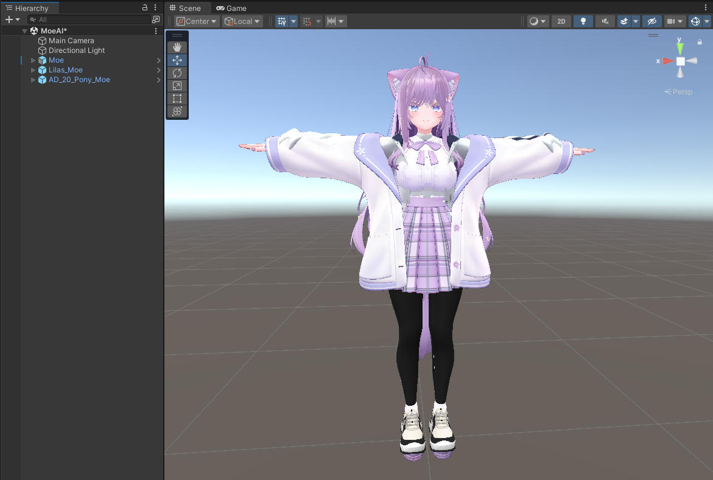This screenshot has height=480, width=713.
Task: Click the green Y axis gizmo cone
Action: [x=680, y=48]
